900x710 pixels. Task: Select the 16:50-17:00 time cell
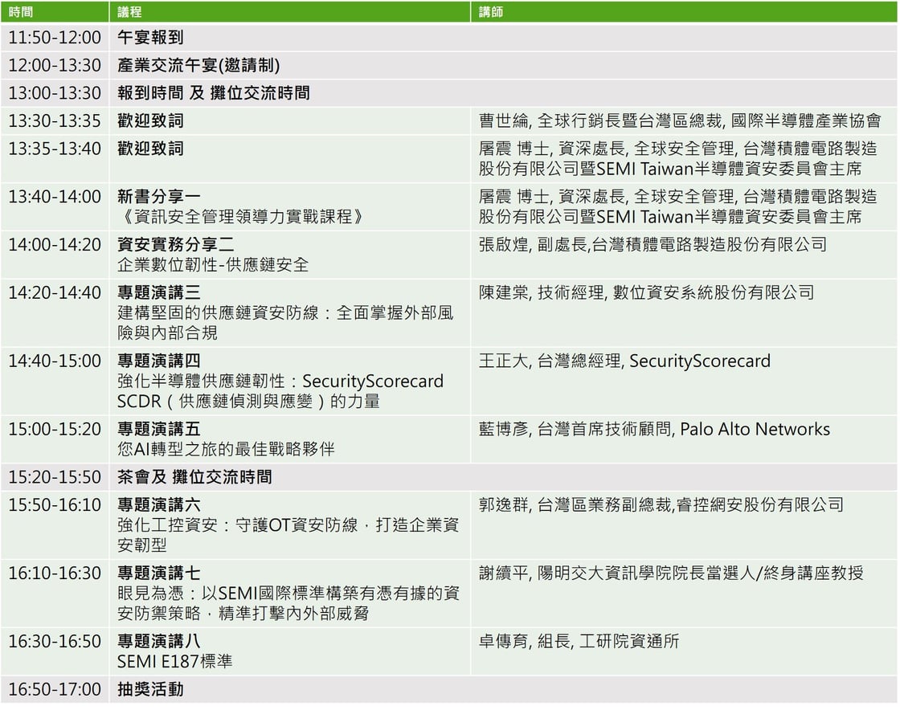55,689
